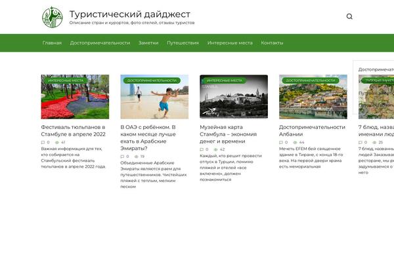Open article Достопримечательности Албании
Image resolution: width=394 pixels, height=262 pixels.
pyautogui.click(x=312, y=130)
